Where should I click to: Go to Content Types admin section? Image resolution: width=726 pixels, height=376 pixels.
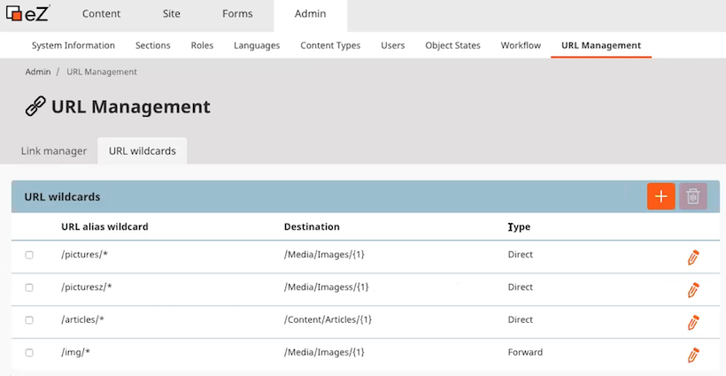(330, 45)
